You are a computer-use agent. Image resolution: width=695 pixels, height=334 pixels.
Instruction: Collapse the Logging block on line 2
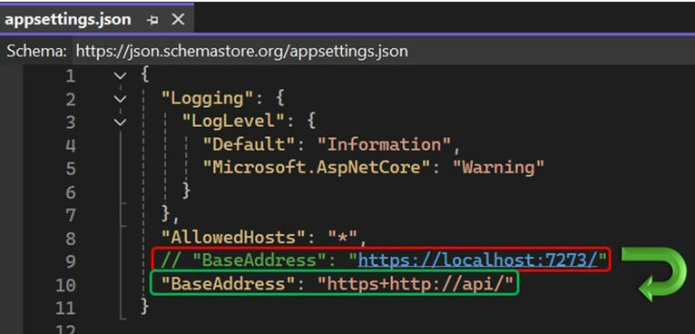120,99
